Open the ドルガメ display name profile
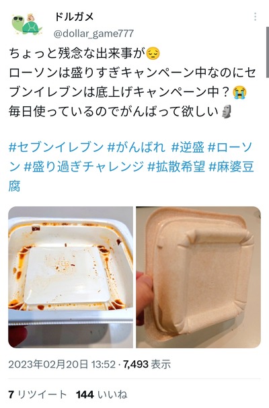269x408 pixels. tap(74, 17)
